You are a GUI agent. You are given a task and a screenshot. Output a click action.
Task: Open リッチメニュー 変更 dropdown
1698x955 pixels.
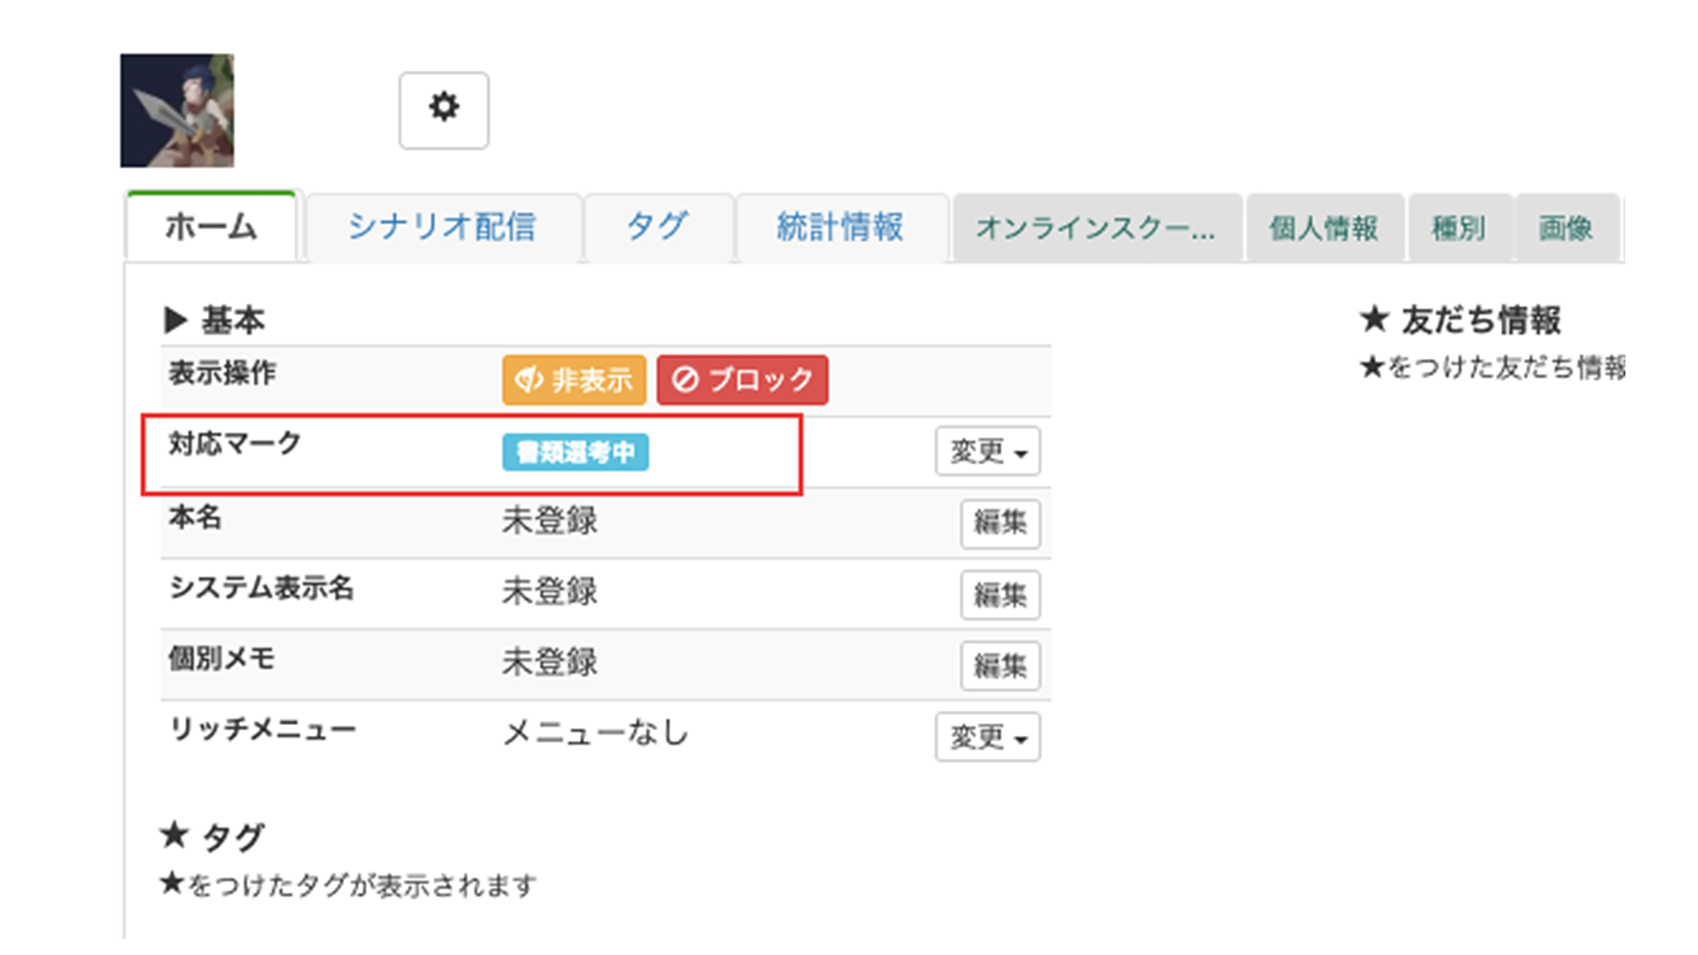987,737
